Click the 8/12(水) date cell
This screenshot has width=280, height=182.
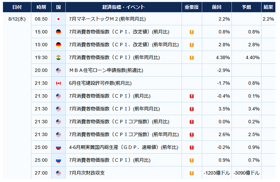(x=17, y=19)
